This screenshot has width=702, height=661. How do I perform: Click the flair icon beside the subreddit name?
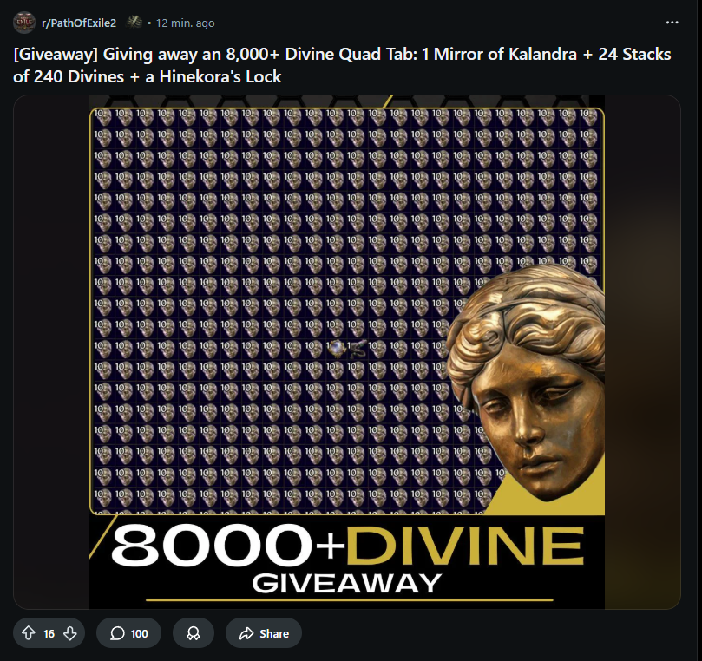click(134, 23)
